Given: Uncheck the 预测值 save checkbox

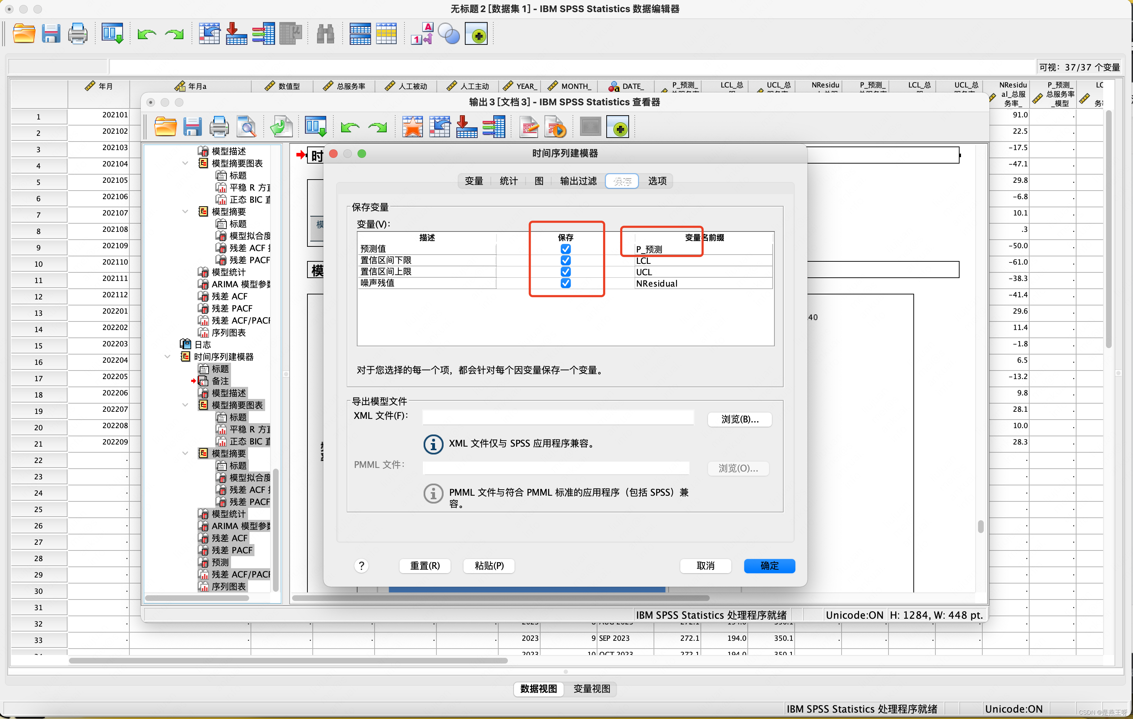Looking at the screenshot, I should 565,249.
